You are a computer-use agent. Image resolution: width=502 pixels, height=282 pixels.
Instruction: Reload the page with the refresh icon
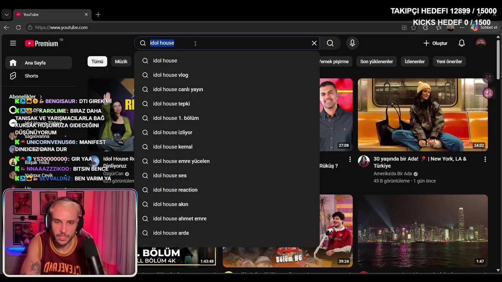click(x=18, y=27)
